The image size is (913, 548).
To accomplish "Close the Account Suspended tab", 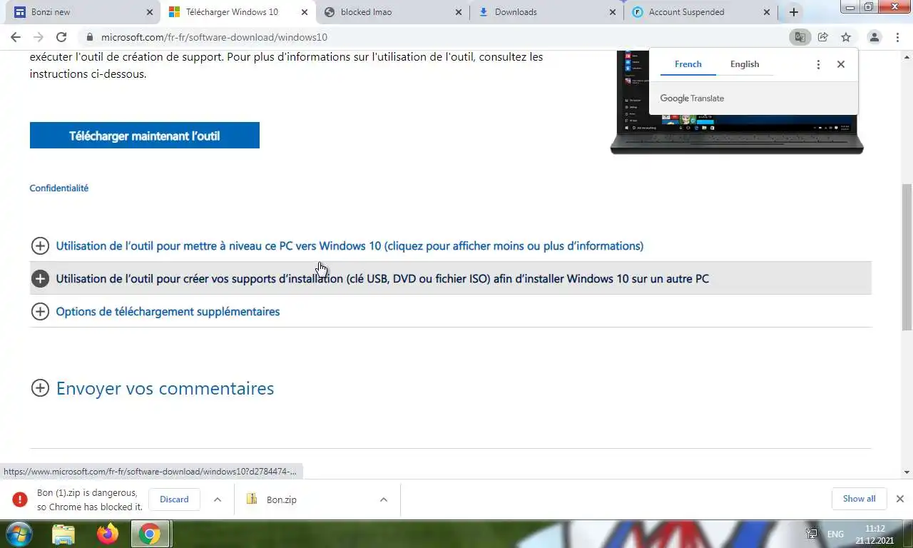I will (x=767, y=12).
